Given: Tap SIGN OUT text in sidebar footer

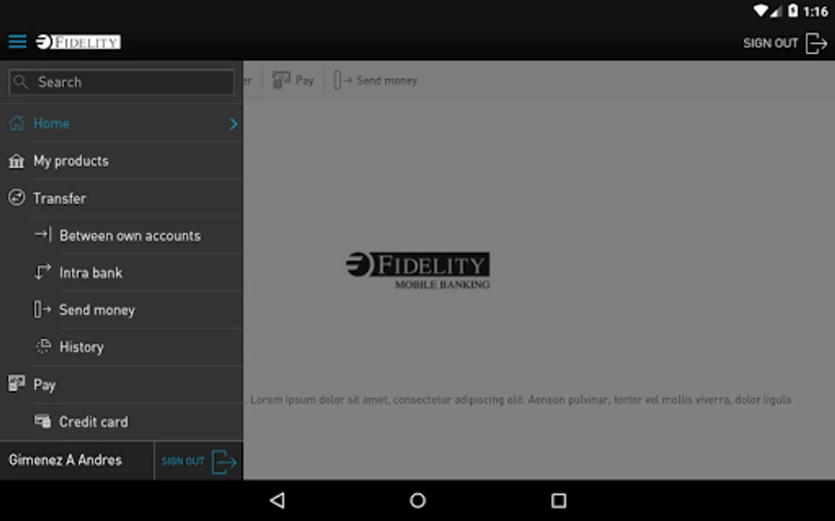Looking at the screenshot, I should [x=183, y=461].
